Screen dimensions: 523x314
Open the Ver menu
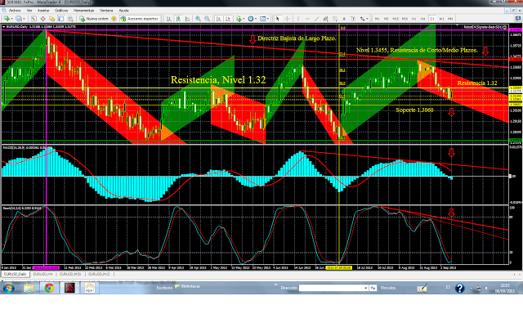(x=29, y=11)
